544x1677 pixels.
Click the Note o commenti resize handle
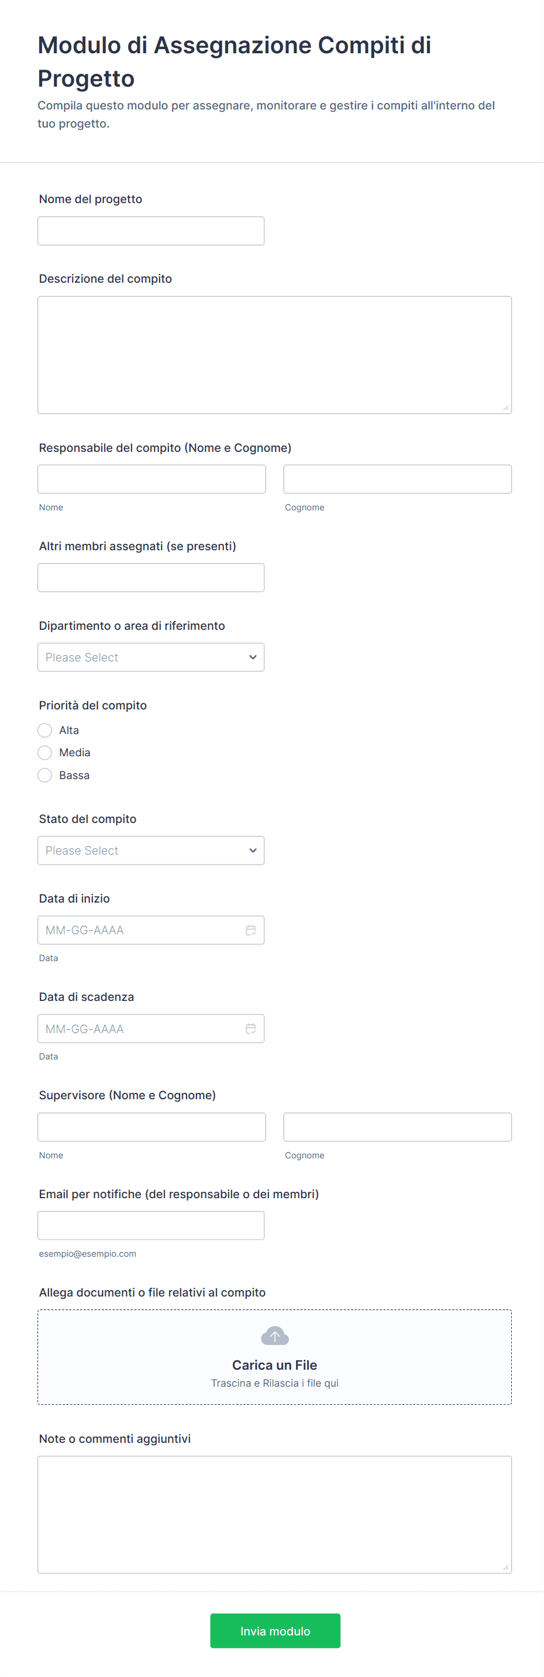coord(505,1567)
